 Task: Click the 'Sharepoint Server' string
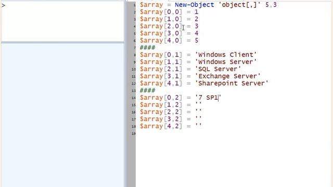(232, 83)
